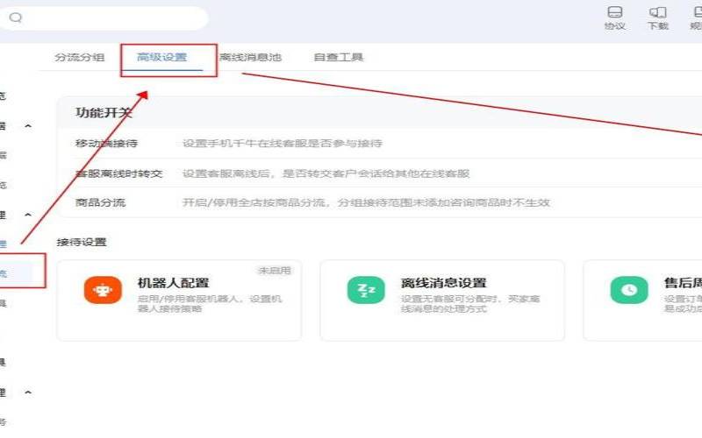This screenshot has height=438, width=702.
Task: Collapse the second sidebar group chevron
Action: 28,215
